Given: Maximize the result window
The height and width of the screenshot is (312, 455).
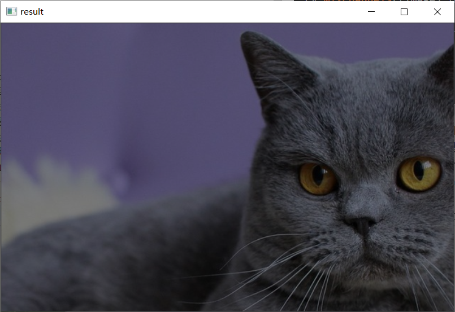Looking at the screenshot, I should (x=404, y=11).
